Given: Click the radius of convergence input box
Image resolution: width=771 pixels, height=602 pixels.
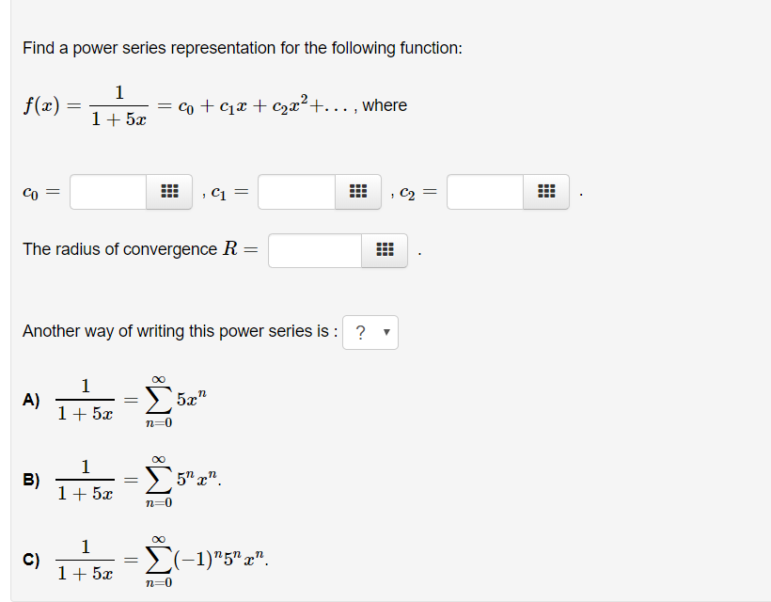Looking at the screenshot, I should pos(315,250).
